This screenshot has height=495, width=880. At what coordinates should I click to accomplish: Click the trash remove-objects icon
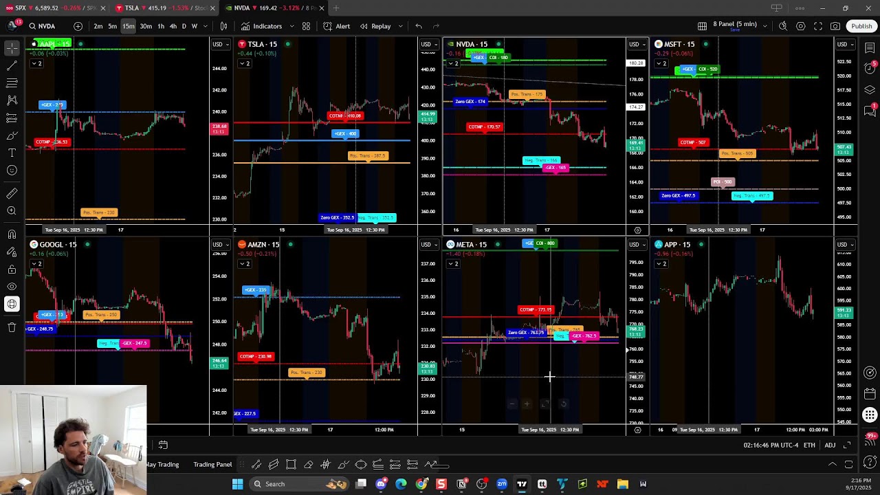(x=12, y=328)
